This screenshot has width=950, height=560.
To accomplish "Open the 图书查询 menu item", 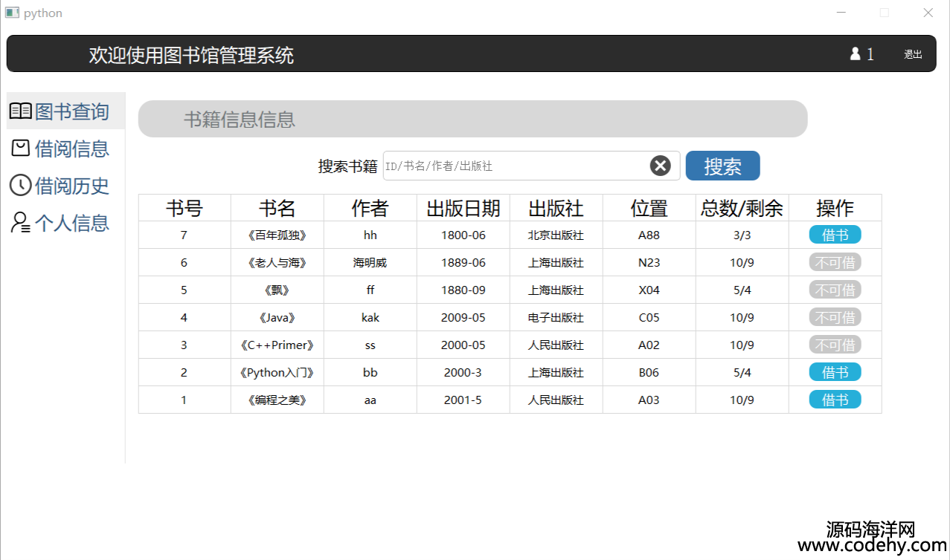I will click(x=71, y=111).
